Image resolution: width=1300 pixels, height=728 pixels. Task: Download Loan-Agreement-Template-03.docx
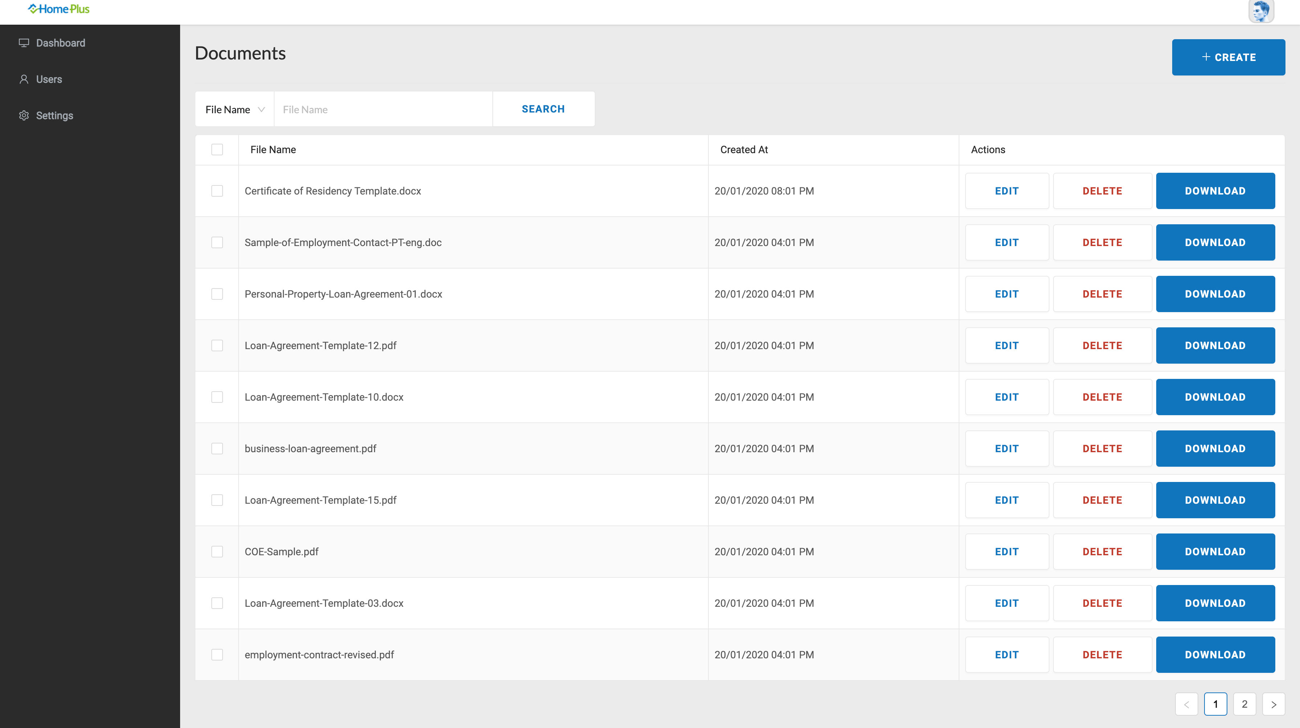pyautogui.click(x=1215, y=603)
